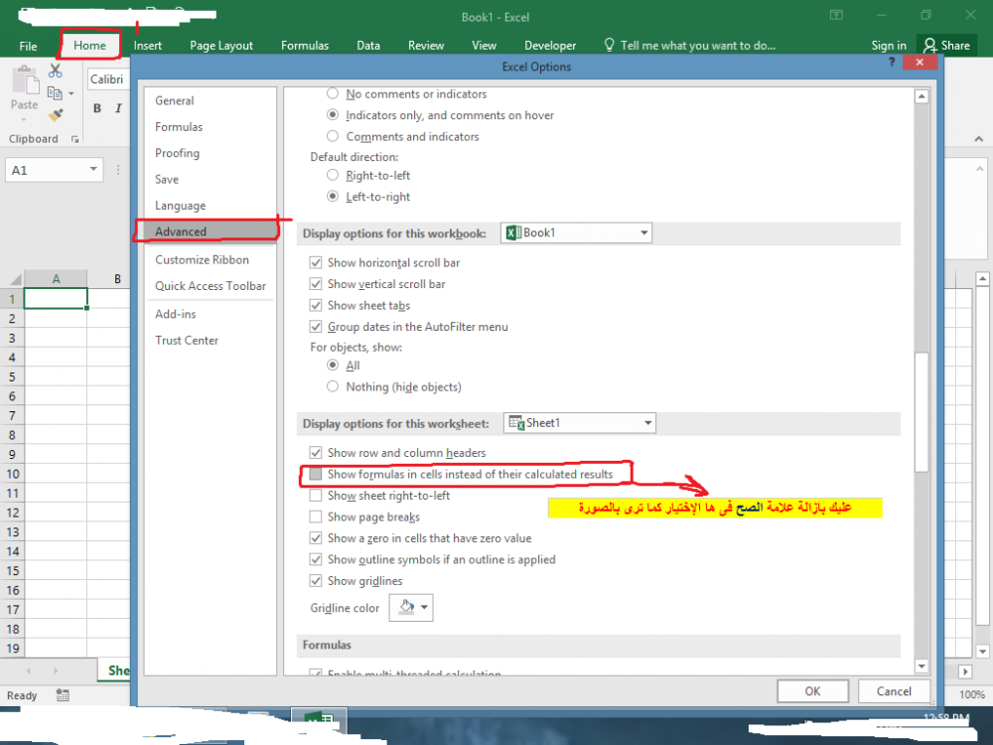
Task: Collapse the ribbon with the caret icon
Action: click(x=978, y=139)
